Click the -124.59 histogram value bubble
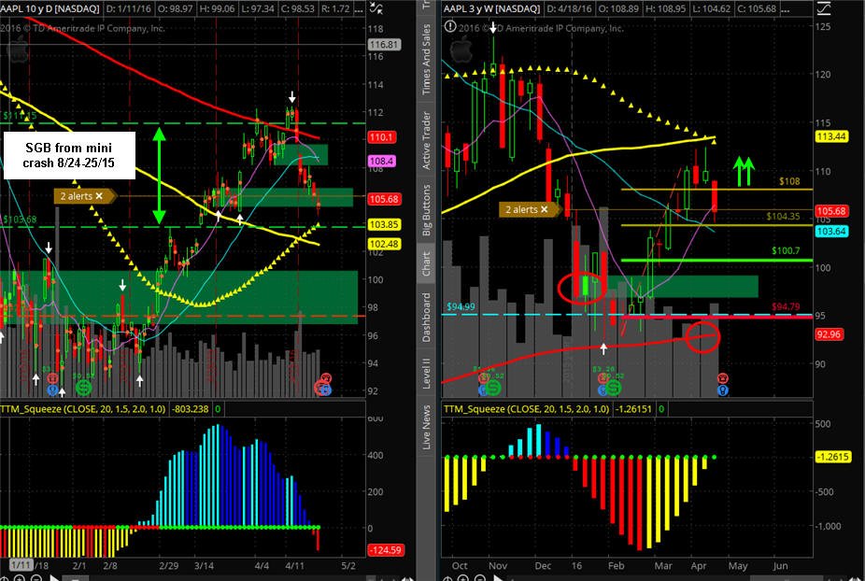The image size is (865, 581). (385, 550)
